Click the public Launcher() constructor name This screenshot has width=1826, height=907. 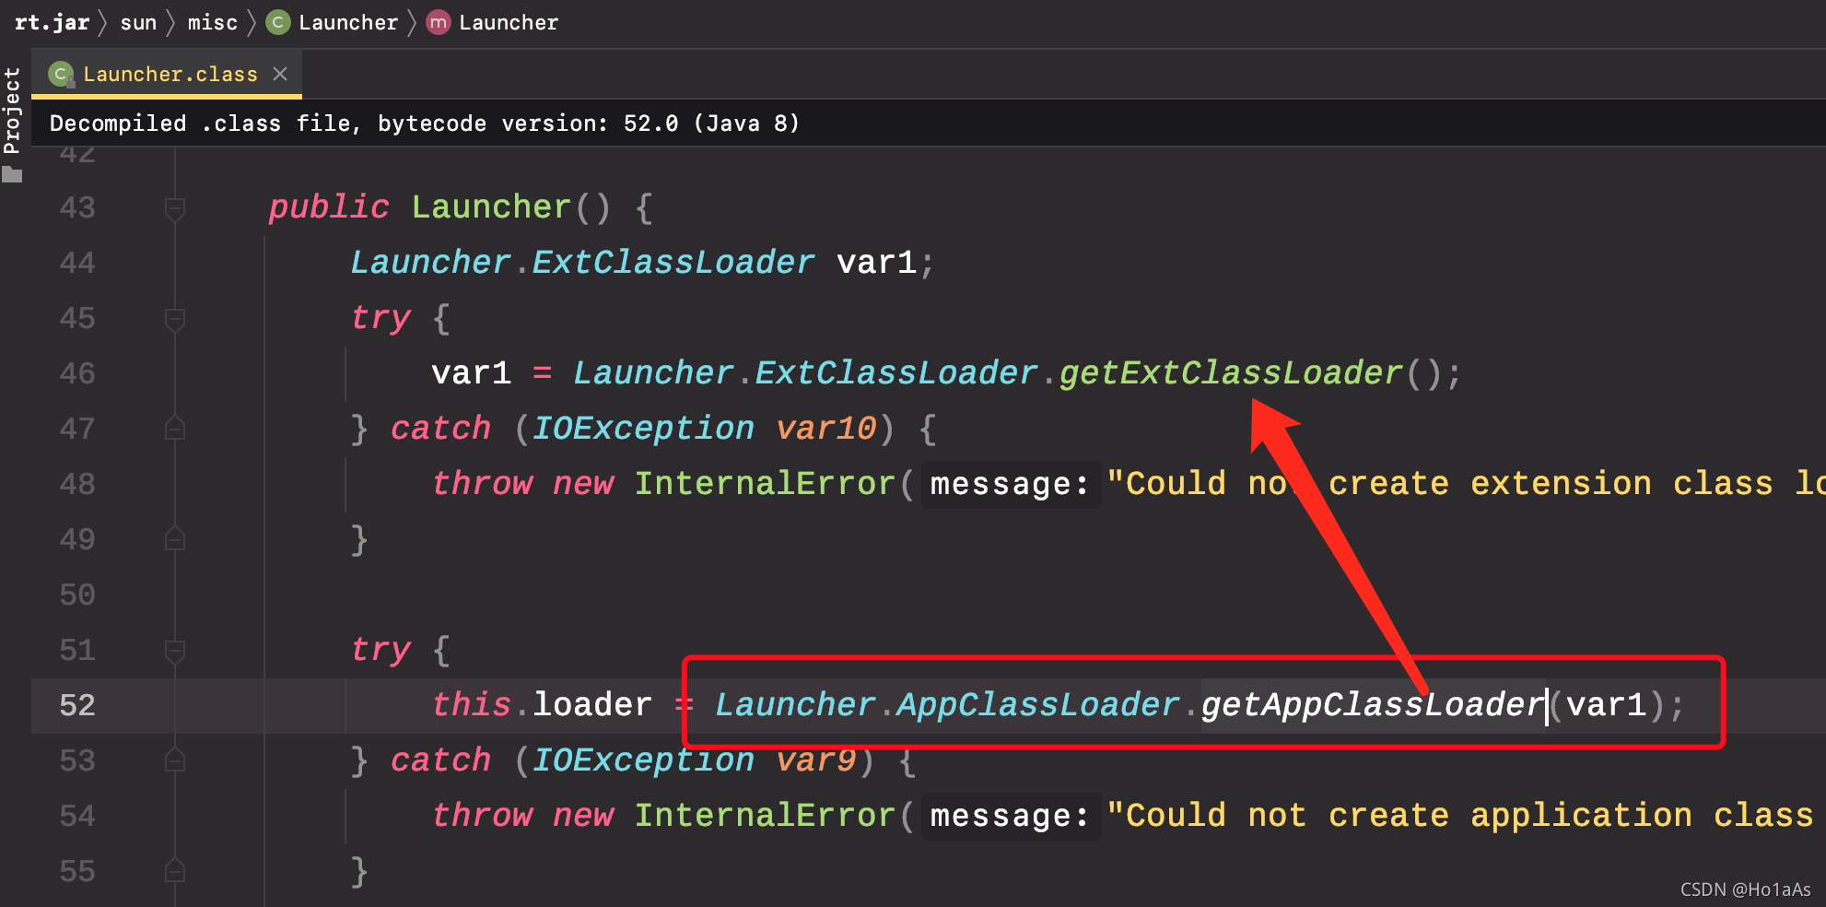coord(491,207)
